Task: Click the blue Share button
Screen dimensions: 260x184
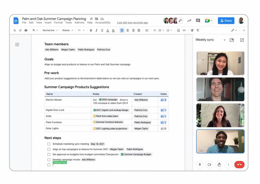Action: [x=226, y=21]
